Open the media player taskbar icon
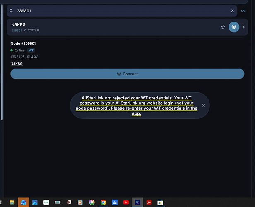Image resolution: width=255 pixels, height=207 pixels. point(80,202)
